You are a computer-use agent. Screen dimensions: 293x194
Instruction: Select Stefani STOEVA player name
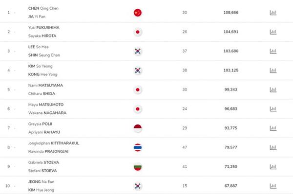[x=42, y=171]
